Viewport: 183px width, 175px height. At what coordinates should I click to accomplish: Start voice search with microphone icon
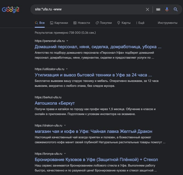167,10
